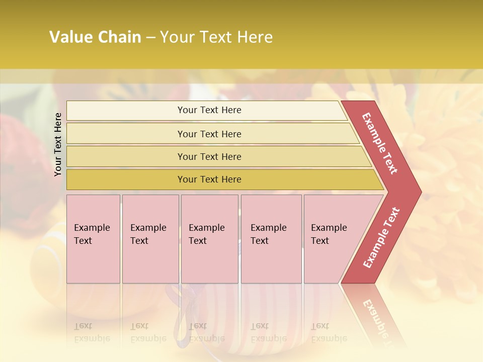Screen dimensions: 483x362
Task: Click the mirrored 'Example' reflection under fifth box
Action: [x=329, y=339]
